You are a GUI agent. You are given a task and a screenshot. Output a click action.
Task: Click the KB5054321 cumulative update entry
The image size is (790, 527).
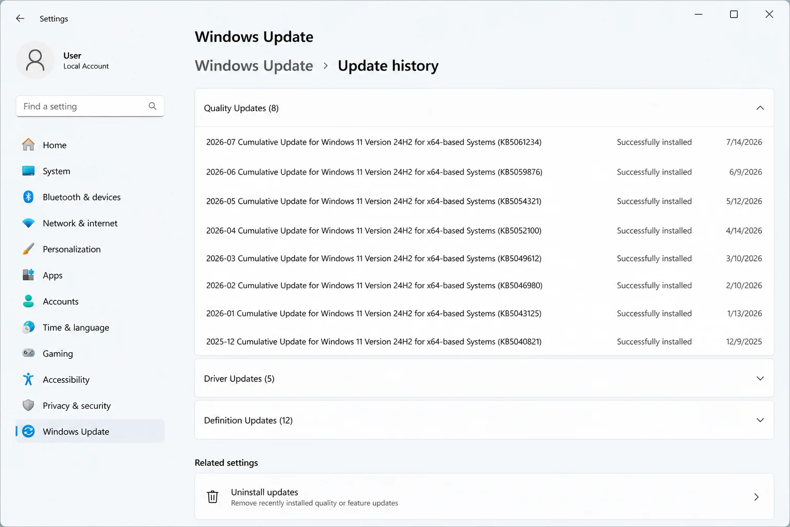point(484,201)
